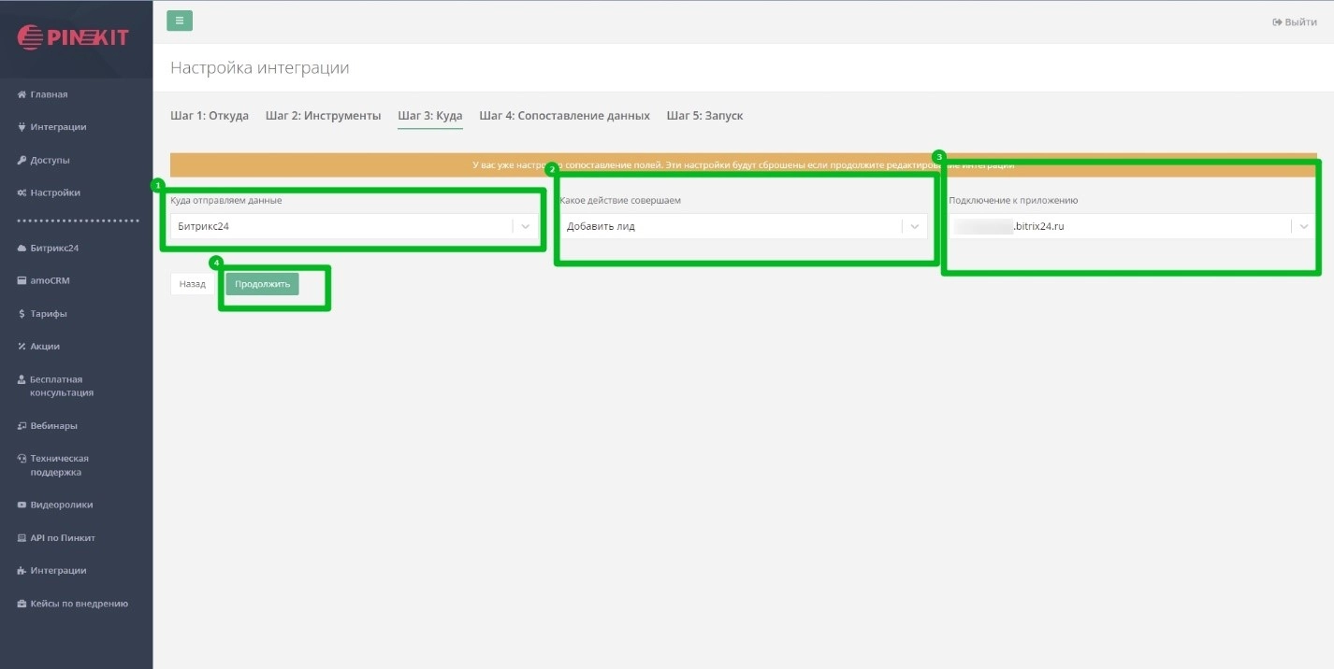The width and height of the screenshot is (1334, 669).
Task: Switch to Шаг 1: Откуда tab
Action: coord(210,116)
